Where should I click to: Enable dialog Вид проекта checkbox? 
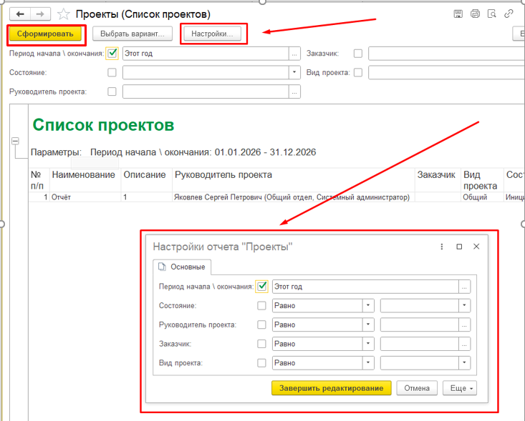tap(261, 362)
